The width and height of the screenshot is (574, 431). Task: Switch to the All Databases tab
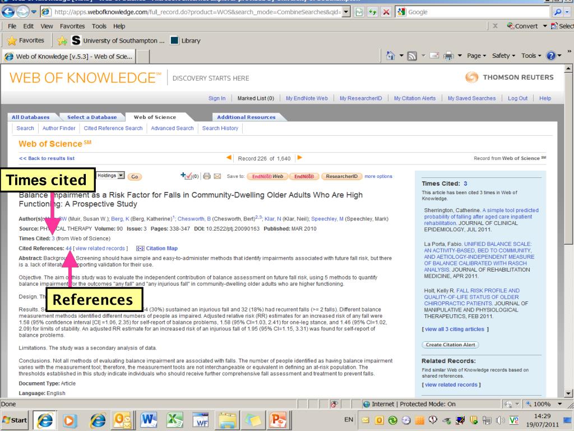pyautogui.click(x=30, y=117)
